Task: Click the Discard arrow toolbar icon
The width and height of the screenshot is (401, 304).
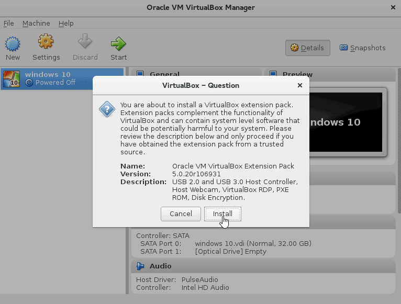Action: point(85,41)
